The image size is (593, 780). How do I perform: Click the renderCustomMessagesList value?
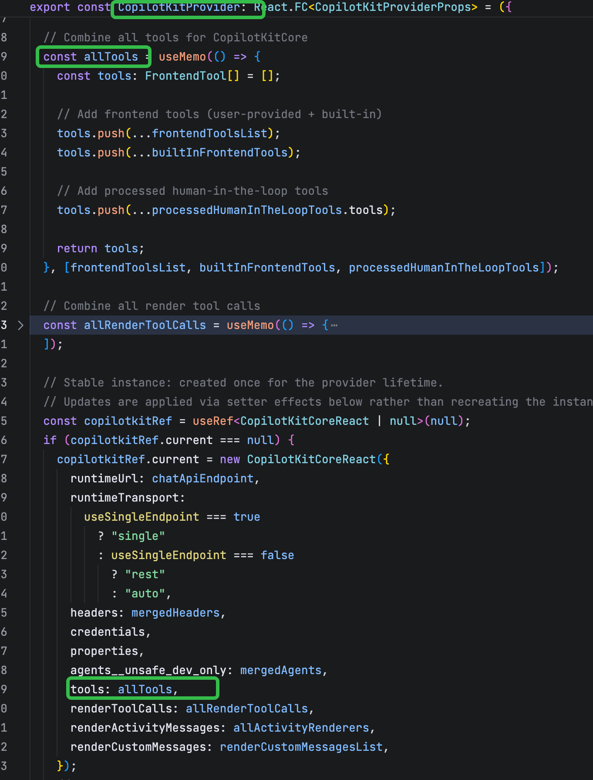point(301,747)
